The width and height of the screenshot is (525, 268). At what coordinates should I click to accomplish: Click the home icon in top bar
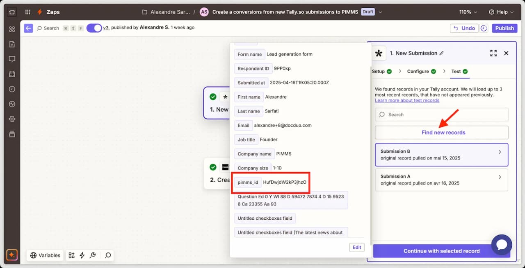pos(12,12)
